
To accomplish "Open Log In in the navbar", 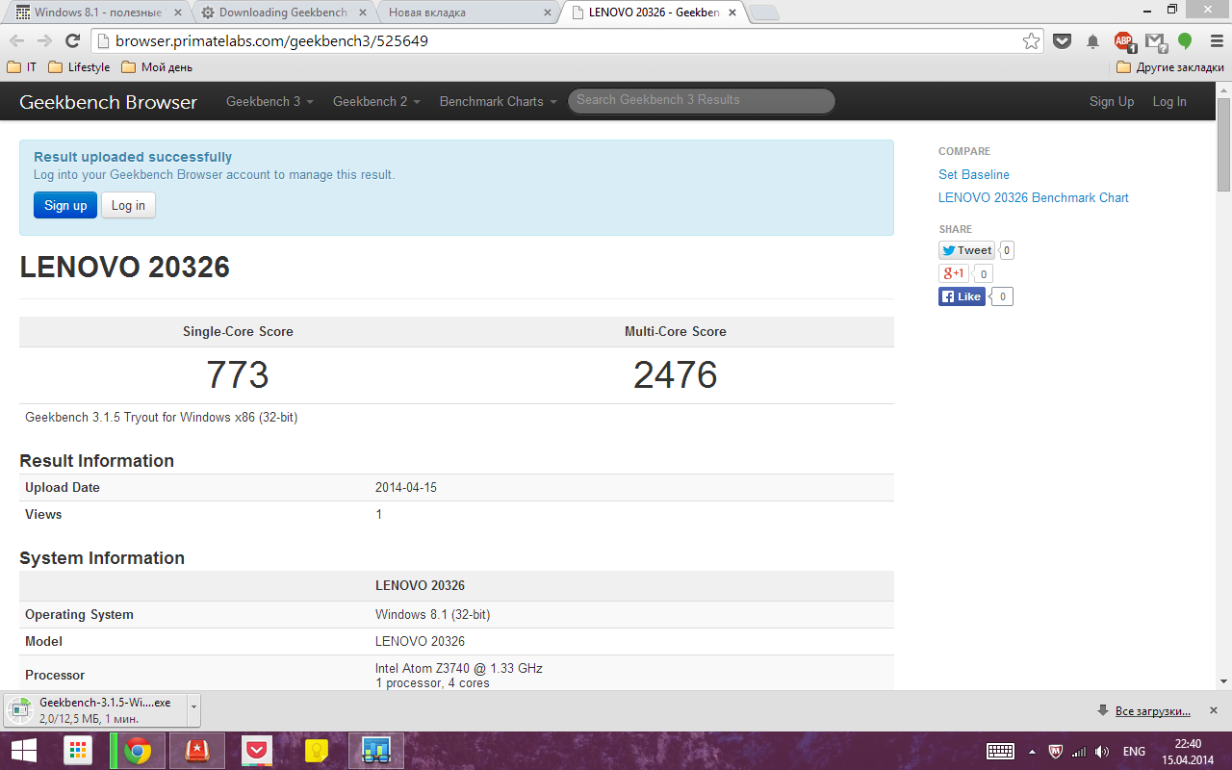I will point(1169,101).
